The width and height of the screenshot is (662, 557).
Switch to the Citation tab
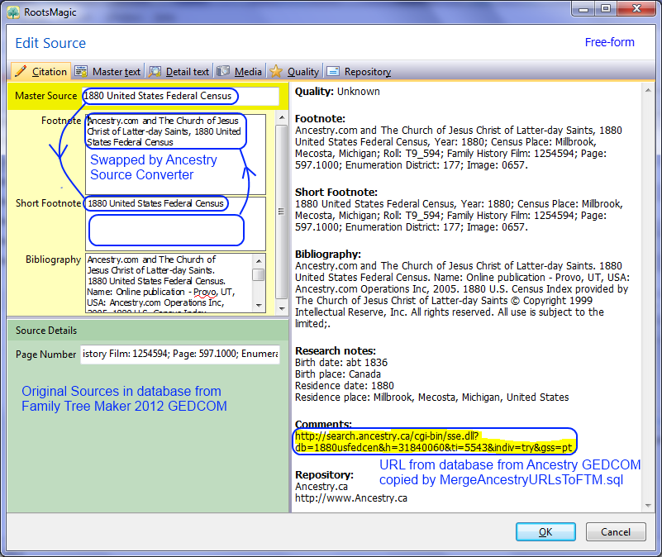click(40, 71)
